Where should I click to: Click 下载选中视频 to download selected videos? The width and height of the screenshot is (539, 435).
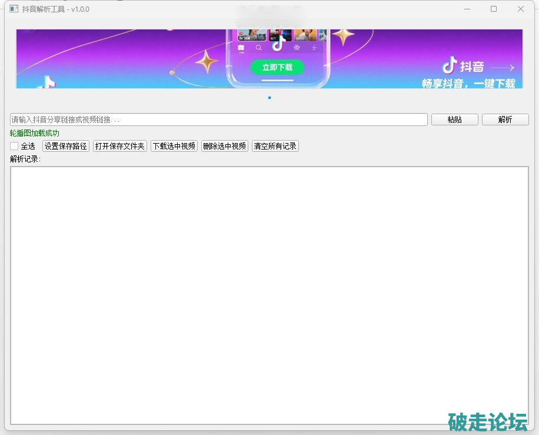pos(174,146)
